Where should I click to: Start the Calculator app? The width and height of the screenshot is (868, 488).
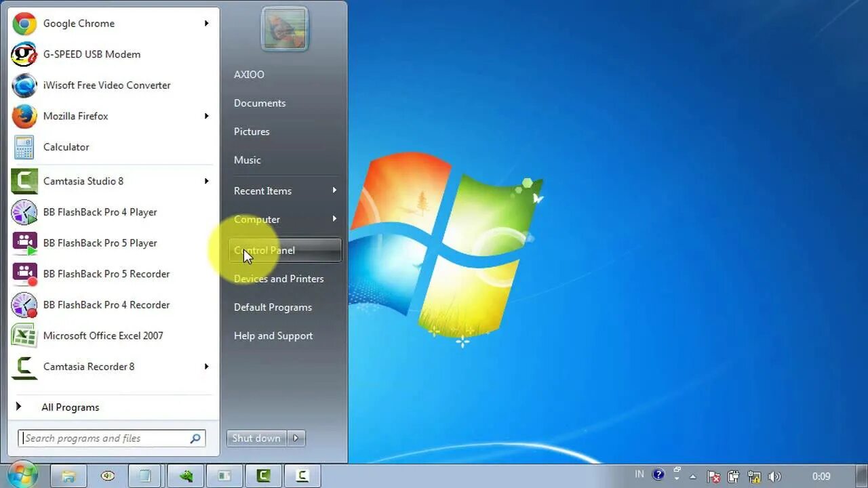[112, 147]
